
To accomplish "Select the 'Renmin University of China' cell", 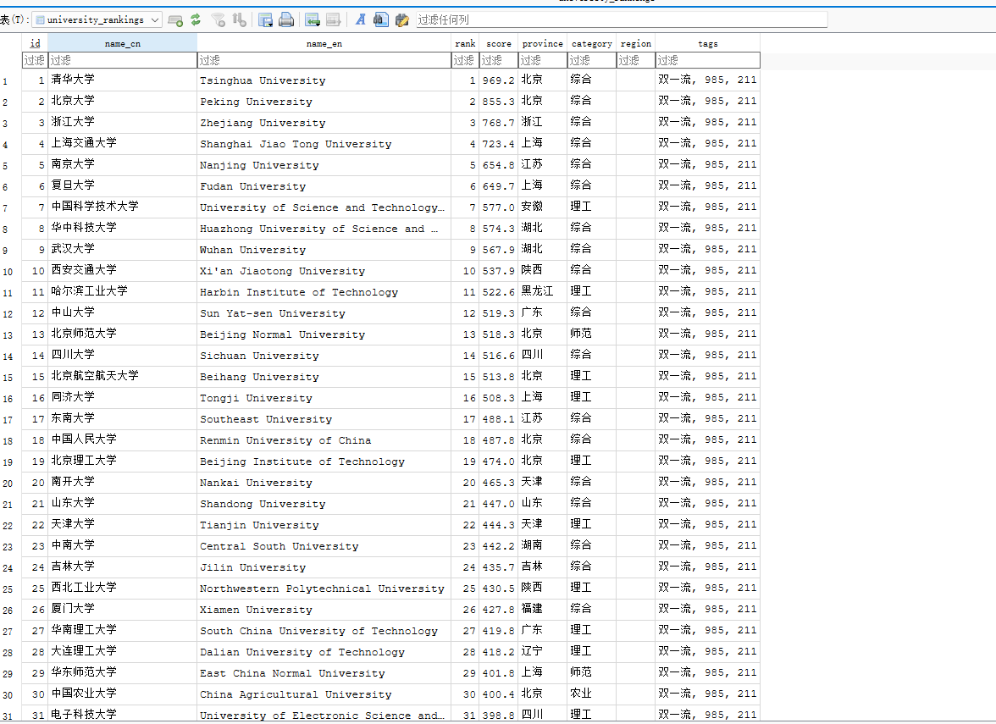I will pyautogui.click(x=324, y=440).
